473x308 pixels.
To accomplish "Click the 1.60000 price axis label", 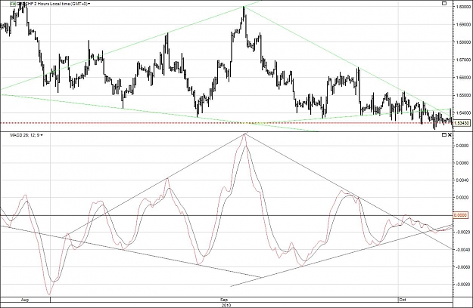I will click(463, 7).
